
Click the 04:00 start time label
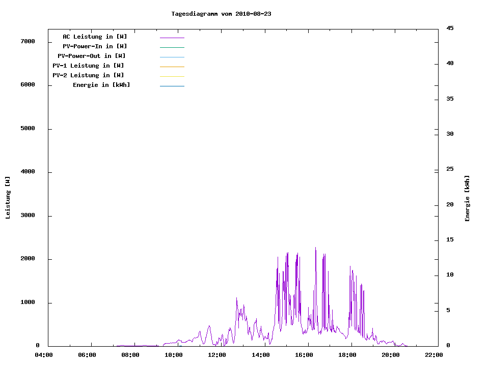tap(44, 355)
